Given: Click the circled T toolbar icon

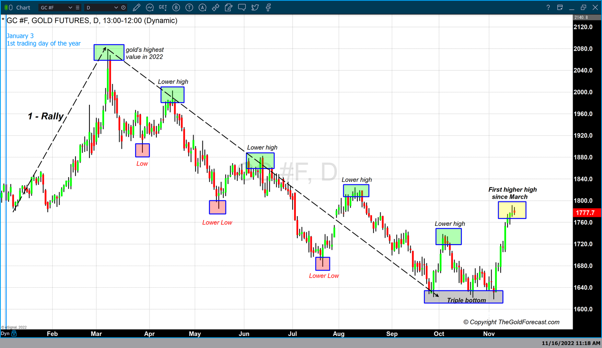Looking at the screenshot, I should (x=189, y=7).
